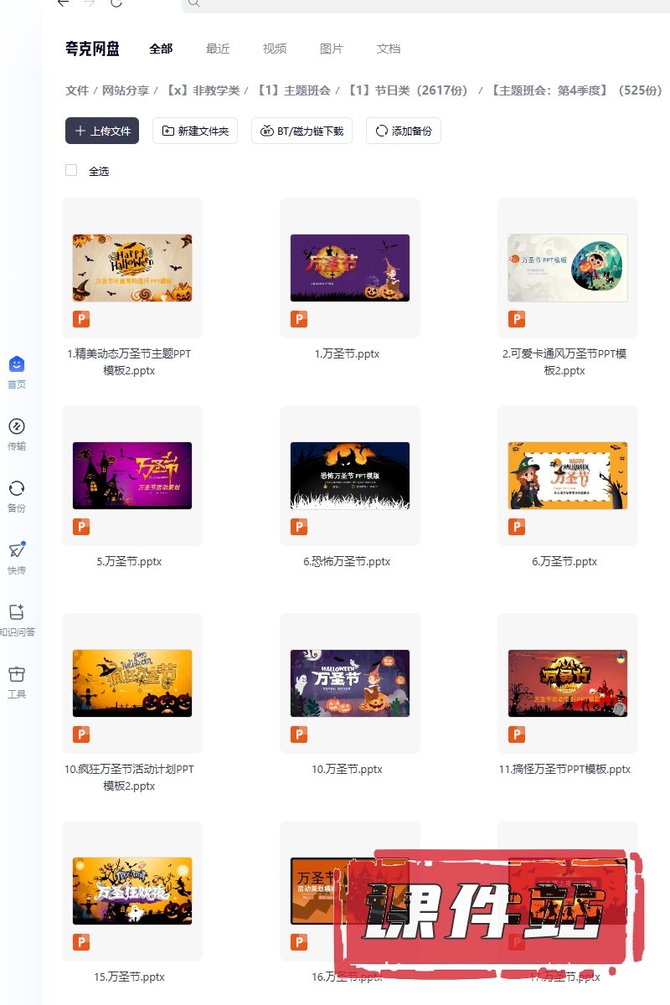Tick the 全选 select-all checkbox
Screen dimensions: 670x1005
click(x=71, y=171)
